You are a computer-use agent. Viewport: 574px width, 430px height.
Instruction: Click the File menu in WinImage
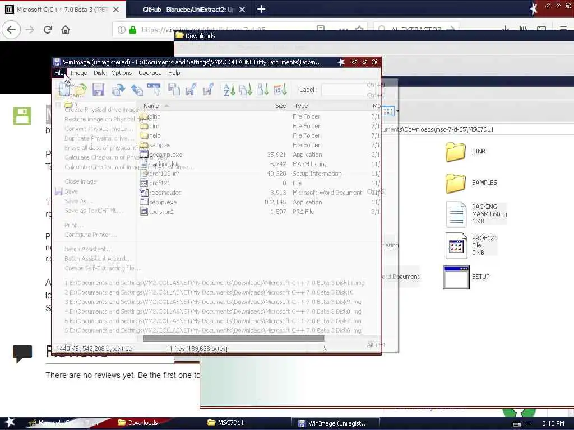(59, 73)
